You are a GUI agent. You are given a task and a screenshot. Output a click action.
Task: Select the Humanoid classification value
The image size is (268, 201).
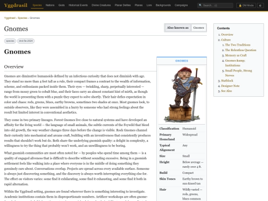(x=189, y=129)
